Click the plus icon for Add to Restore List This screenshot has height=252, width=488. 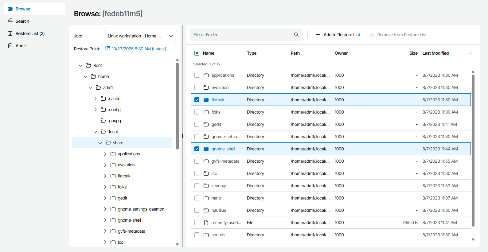pos(318,35)
